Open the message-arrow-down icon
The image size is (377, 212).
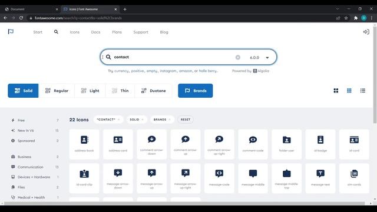click(x=118, y=178)
